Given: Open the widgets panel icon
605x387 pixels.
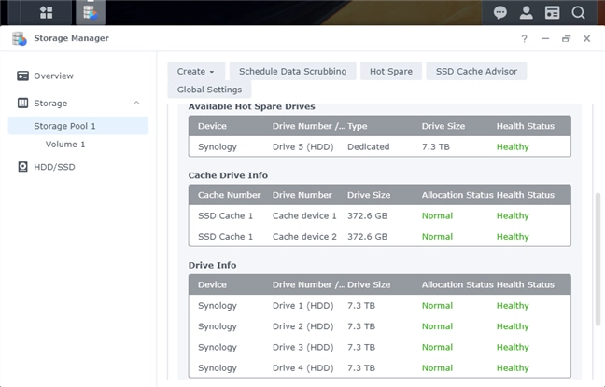Looking at the screenshot, I should tap(552, 13).
